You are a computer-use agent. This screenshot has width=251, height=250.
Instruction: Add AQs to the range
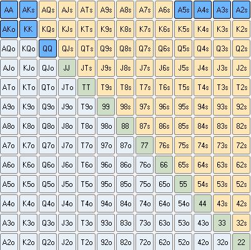[47, 9]
